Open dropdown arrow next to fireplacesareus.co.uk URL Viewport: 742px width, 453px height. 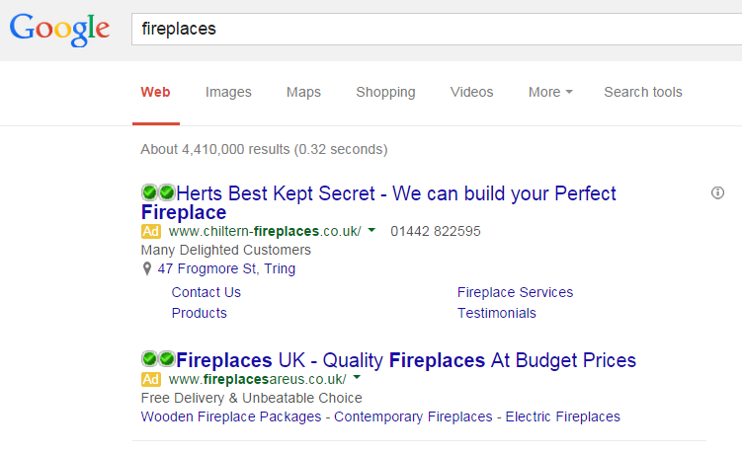pos(357,378)
